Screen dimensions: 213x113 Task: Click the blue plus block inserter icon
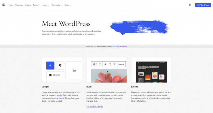pyautogui.click(x=50, y=65)
